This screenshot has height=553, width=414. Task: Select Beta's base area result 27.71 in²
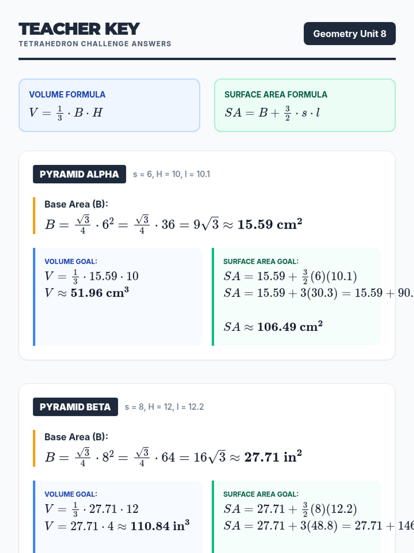pos(273,457)
